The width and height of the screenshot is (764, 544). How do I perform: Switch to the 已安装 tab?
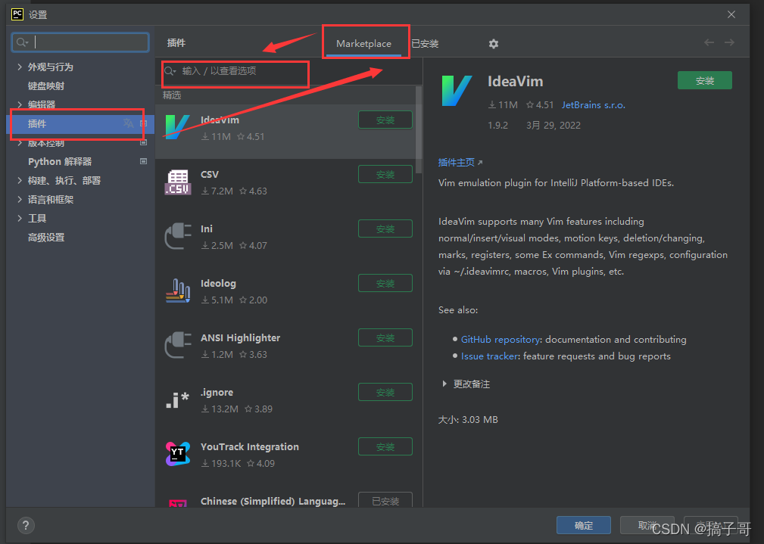[x=425, y=43]
